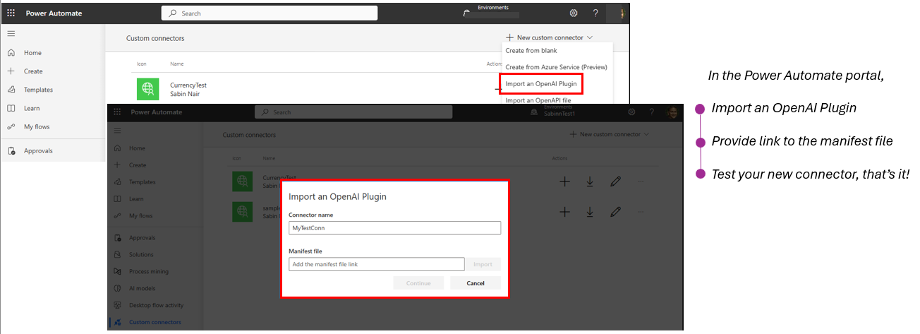The image size is (920, 334).
Task: Click the plus icon in the second connector row
Action: [564, 212]
